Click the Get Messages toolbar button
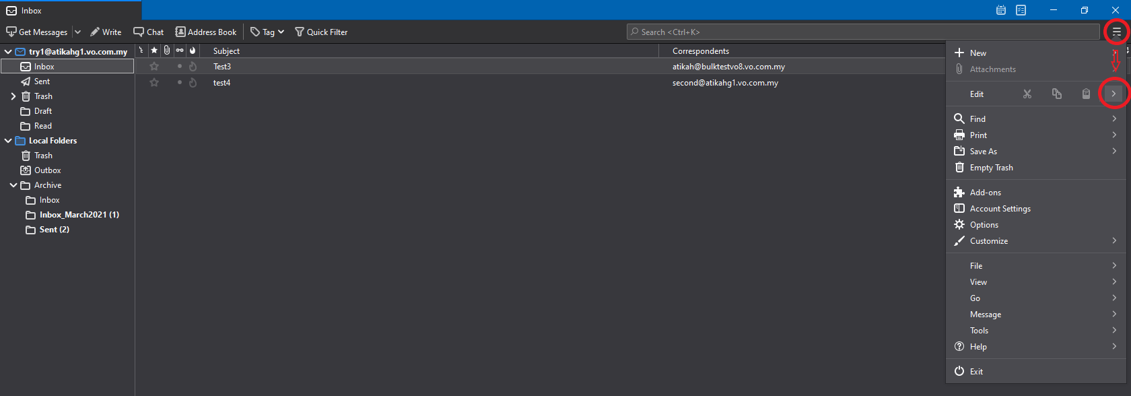Image resolution: width=1131 pixels, height=396 pixels. (x=37, y=32)
